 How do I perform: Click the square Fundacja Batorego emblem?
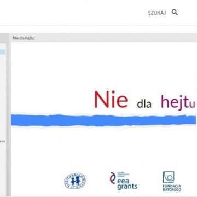coord(169,177)
